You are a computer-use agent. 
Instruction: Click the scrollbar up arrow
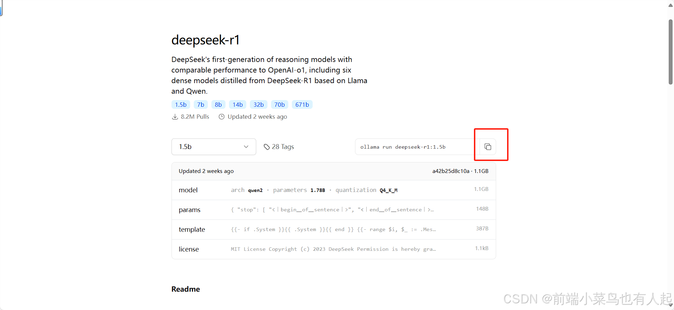click(x=670, y=5)
